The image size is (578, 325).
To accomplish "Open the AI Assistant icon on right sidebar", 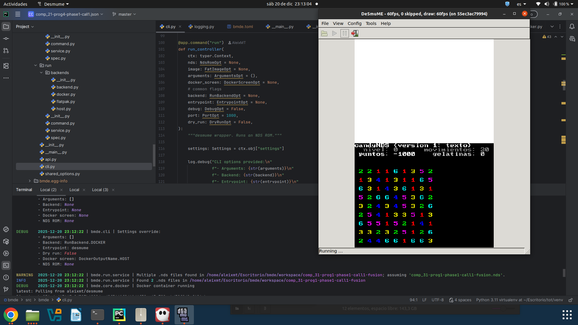I will pos(572,39).
